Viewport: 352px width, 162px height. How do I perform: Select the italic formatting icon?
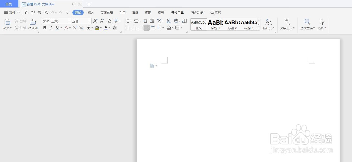(51, 28)
